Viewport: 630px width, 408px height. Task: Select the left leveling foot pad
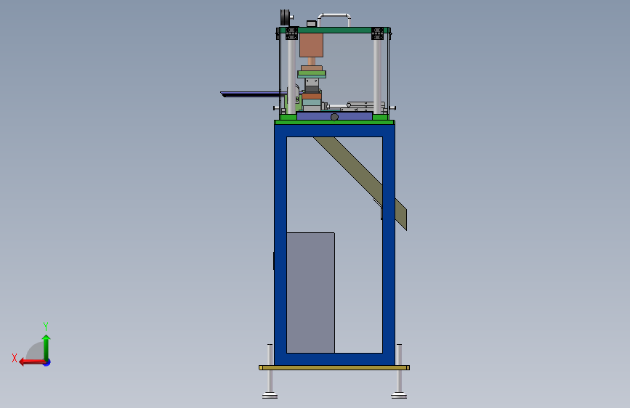pos(270,396)
